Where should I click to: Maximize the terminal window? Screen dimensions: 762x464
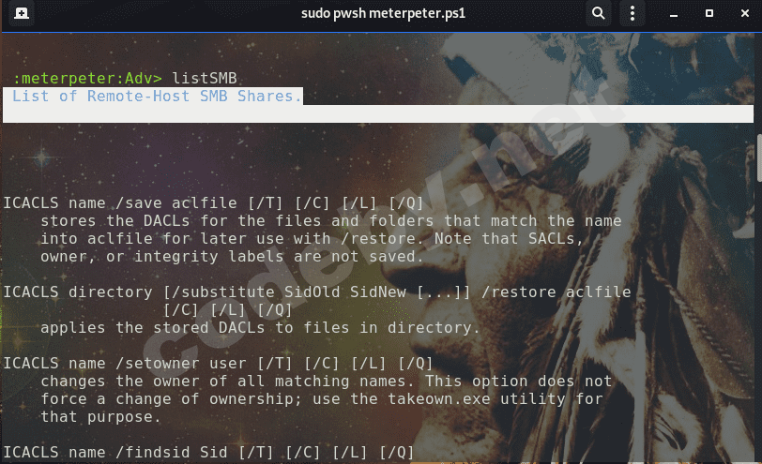709,13
